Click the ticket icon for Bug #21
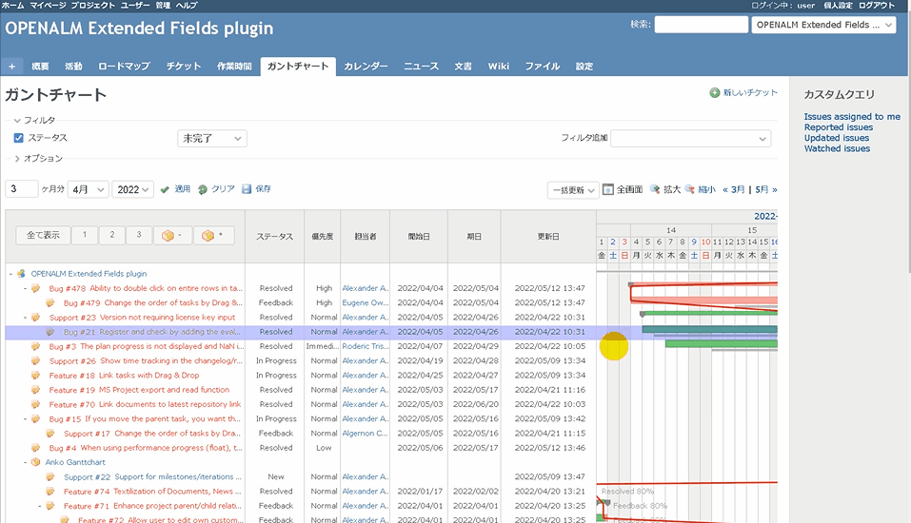This screenshot has height=523, width=911. 50,332
